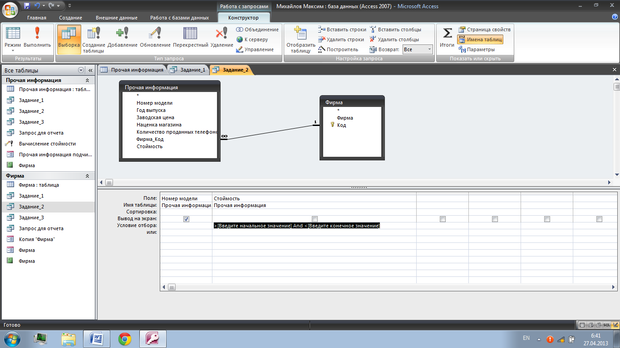Click Удалить столбцы
The image size is (620, 348).
394,39
